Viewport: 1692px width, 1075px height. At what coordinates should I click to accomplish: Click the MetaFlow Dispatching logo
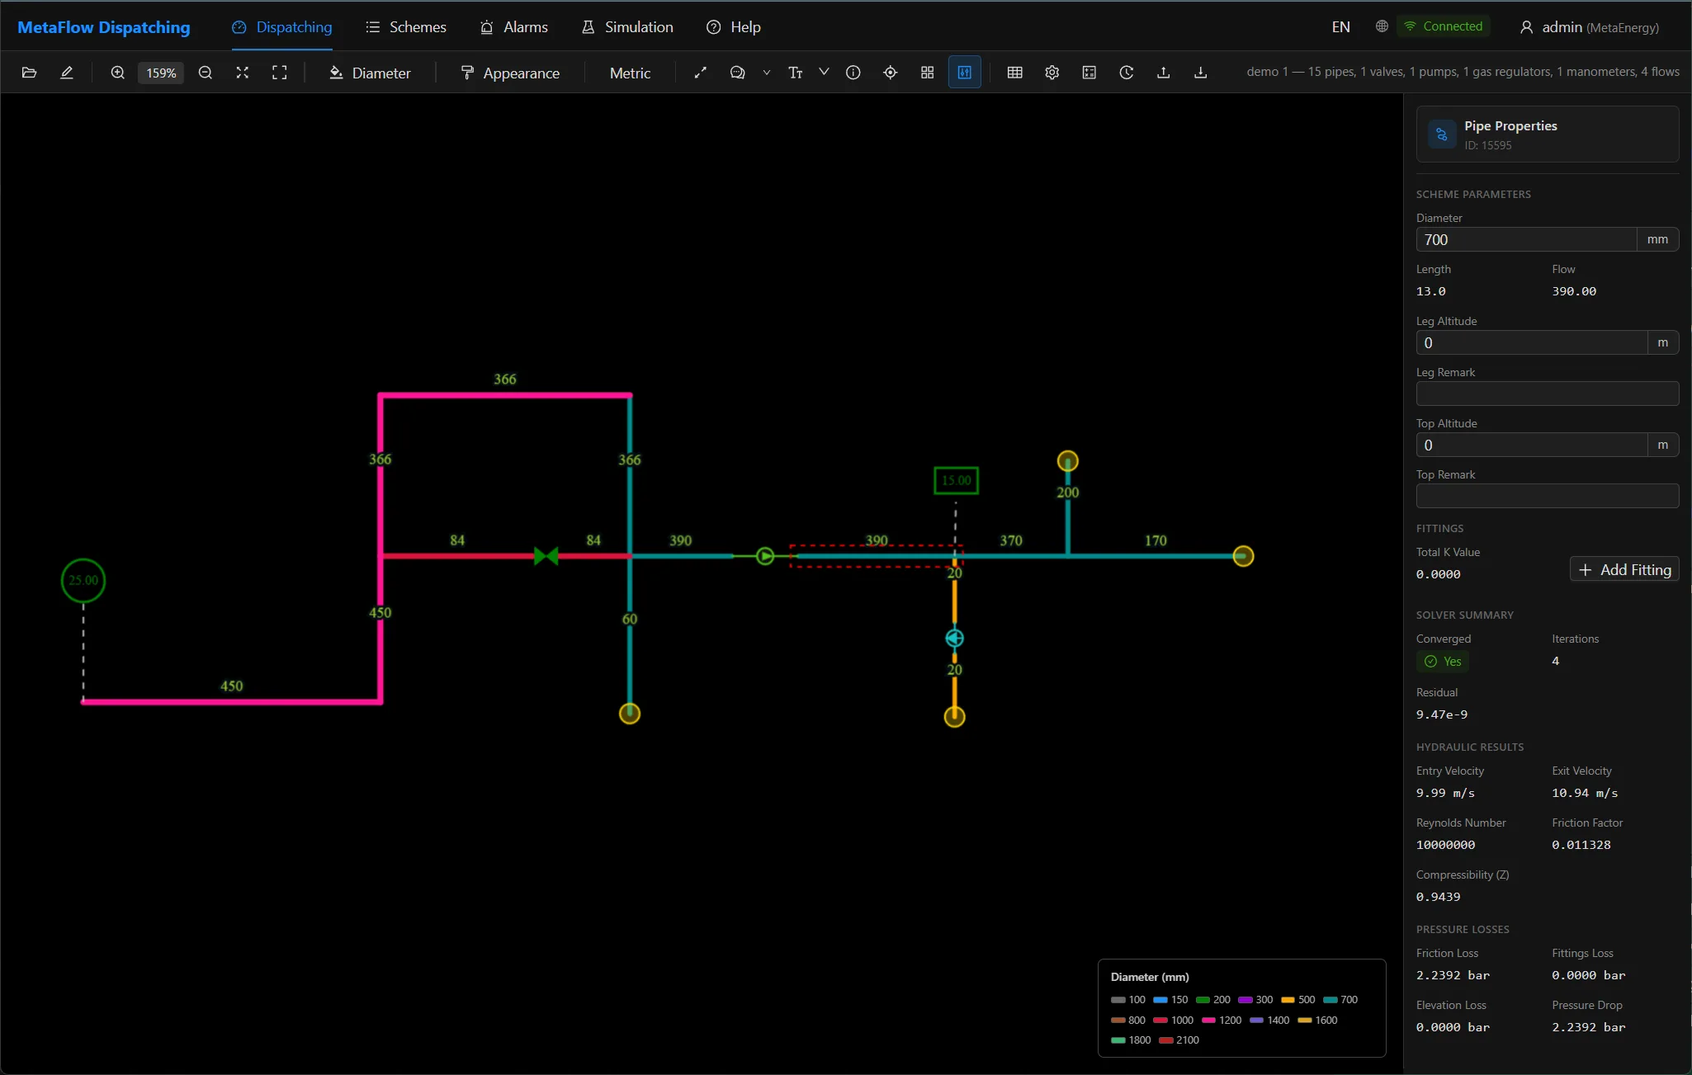pyautogui.click(x=104, y=27)
